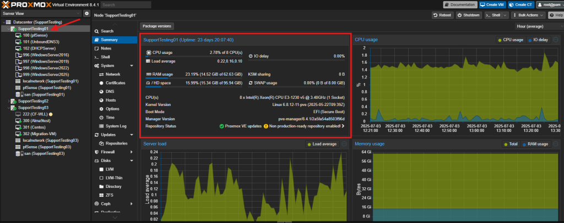Screen dimensions: 564x223
Task: Open the Network settings page
Action: pyautogui.click(x=113, y=74)
